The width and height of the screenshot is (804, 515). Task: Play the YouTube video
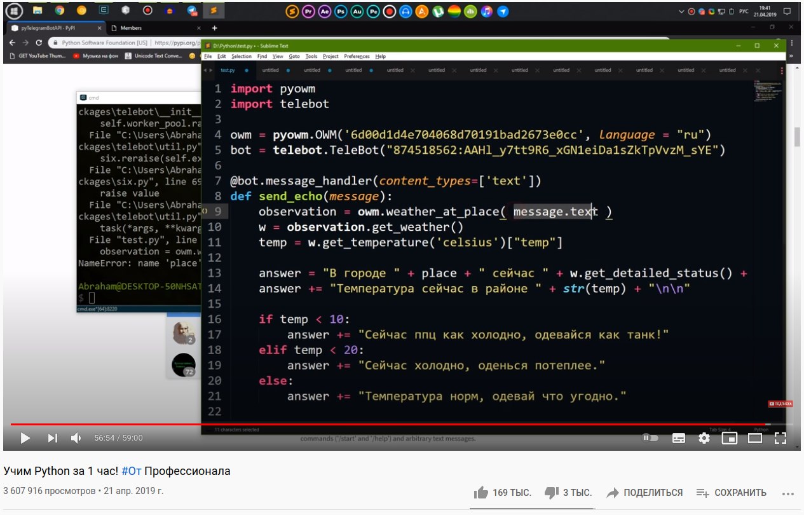[x=25, y=438]
